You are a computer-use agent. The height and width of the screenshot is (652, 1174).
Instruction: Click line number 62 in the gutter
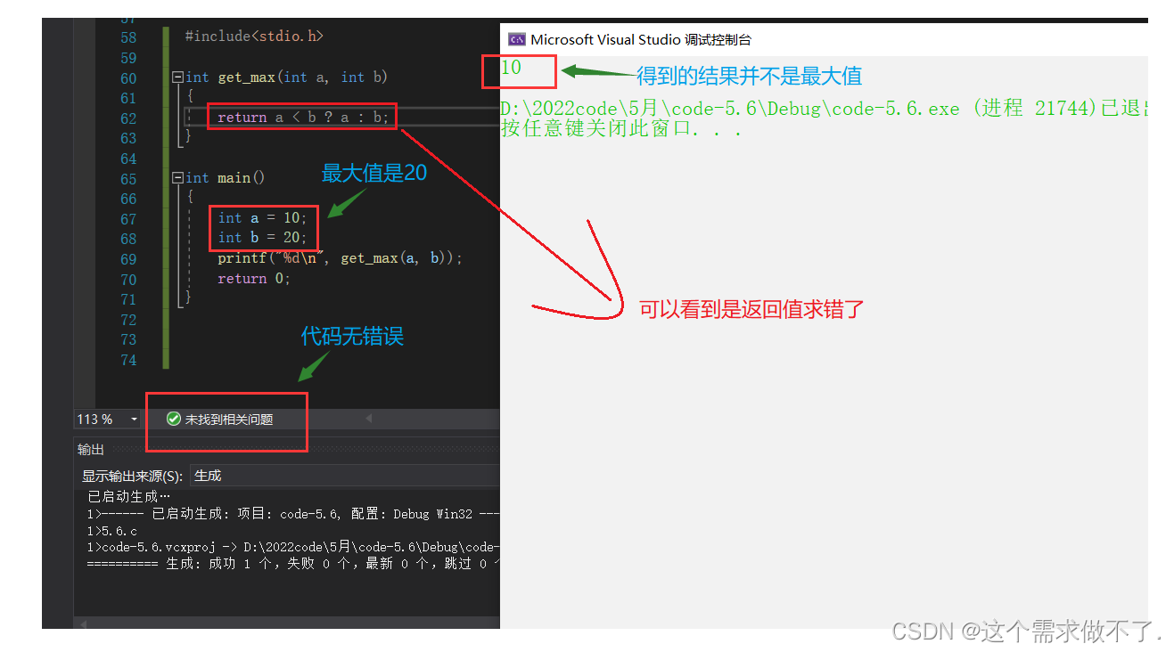(128, 118)
